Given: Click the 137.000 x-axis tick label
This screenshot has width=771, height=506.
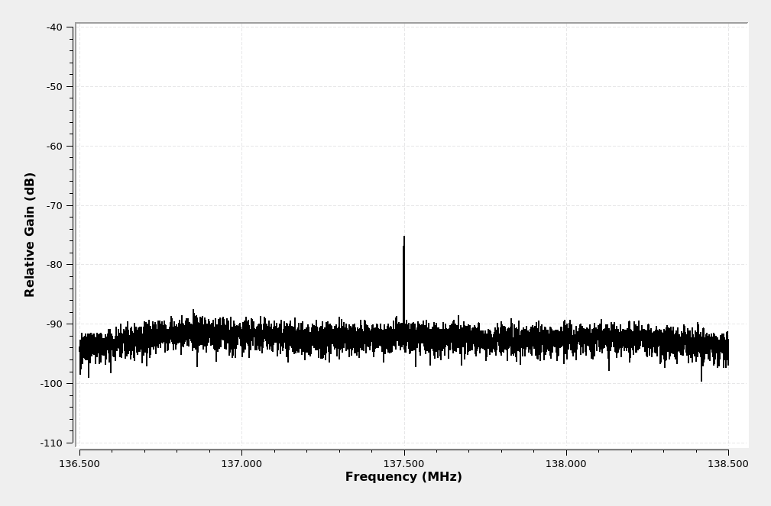Looking at the screenshot, I should coord(241,463).
